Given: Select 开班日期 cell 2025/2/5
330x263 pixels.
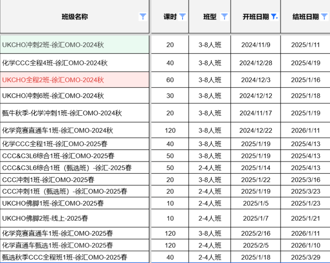Looking at the screenshot, I should pyautogui.click(x=255, y=245).
